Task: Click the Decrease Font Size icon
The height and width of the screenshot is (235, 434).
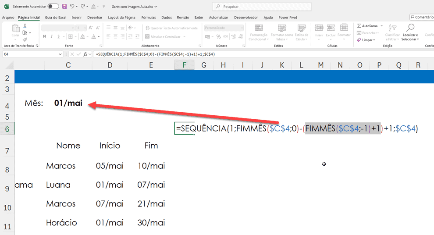Action: click(98, 28)
